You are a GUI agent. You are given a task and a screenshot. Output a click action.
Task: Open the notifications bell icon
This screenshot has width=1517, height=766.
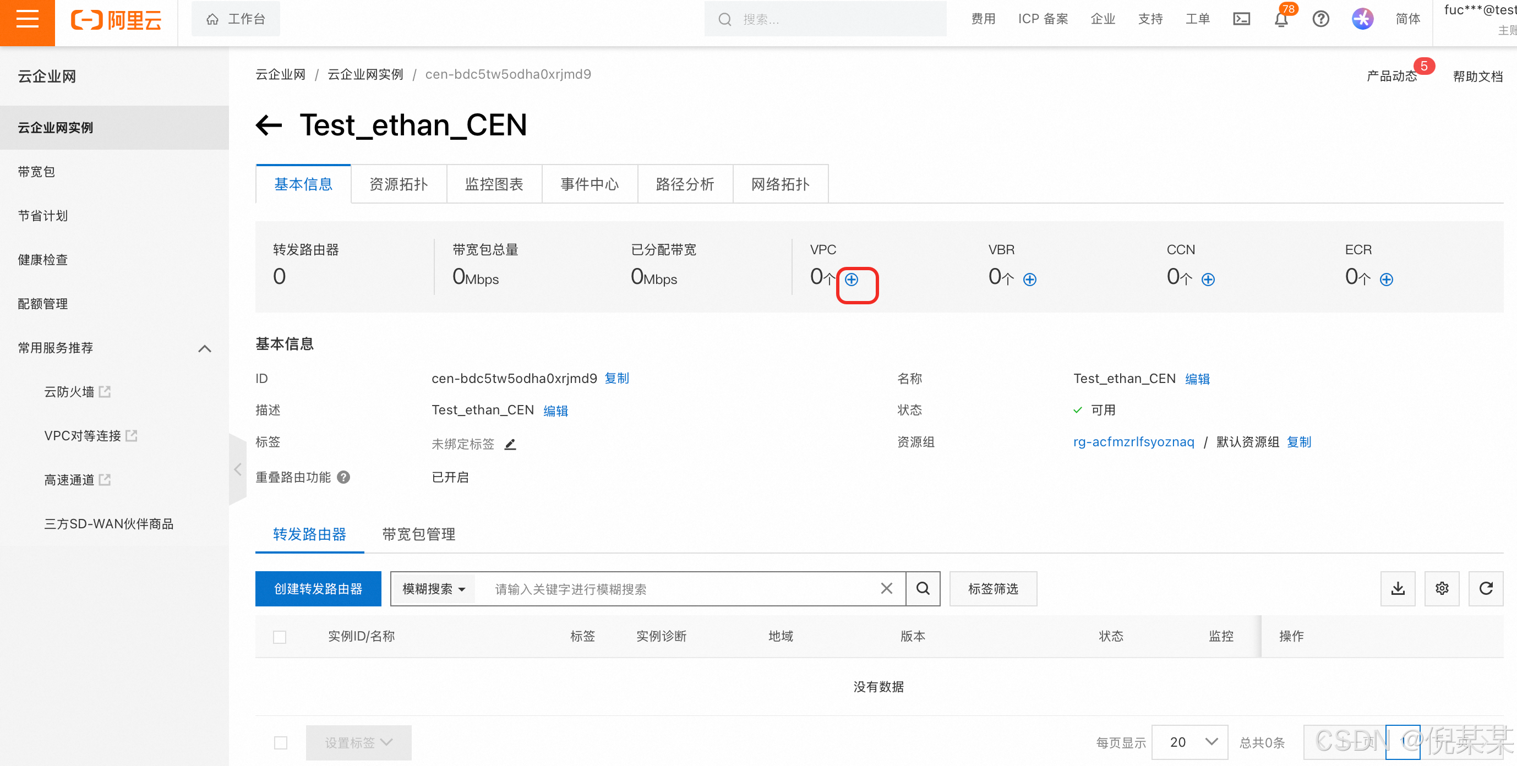1281,19
